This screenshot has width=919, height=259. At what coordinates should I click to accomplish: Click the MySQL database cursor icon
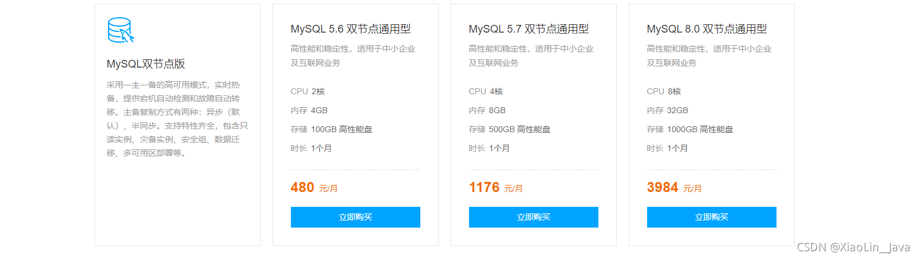pyautogui.click(x=121, y=30)
